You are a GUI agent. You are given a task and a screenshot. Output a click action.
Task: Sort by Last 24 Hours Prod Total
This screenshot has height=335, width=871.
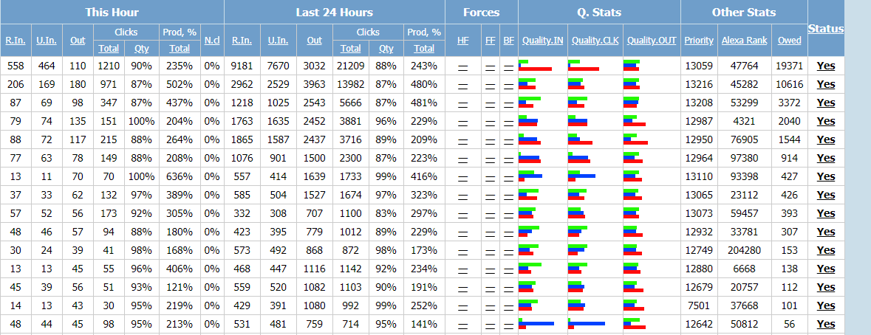pos(424,48)
